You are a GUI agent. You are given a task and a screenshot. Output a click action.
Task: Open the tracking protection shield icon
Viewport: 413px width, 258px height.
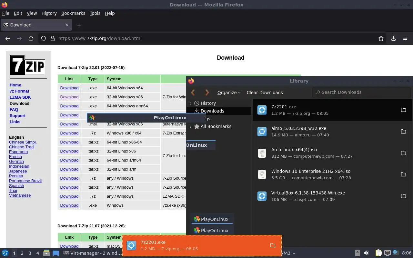[x=44, y=38]
